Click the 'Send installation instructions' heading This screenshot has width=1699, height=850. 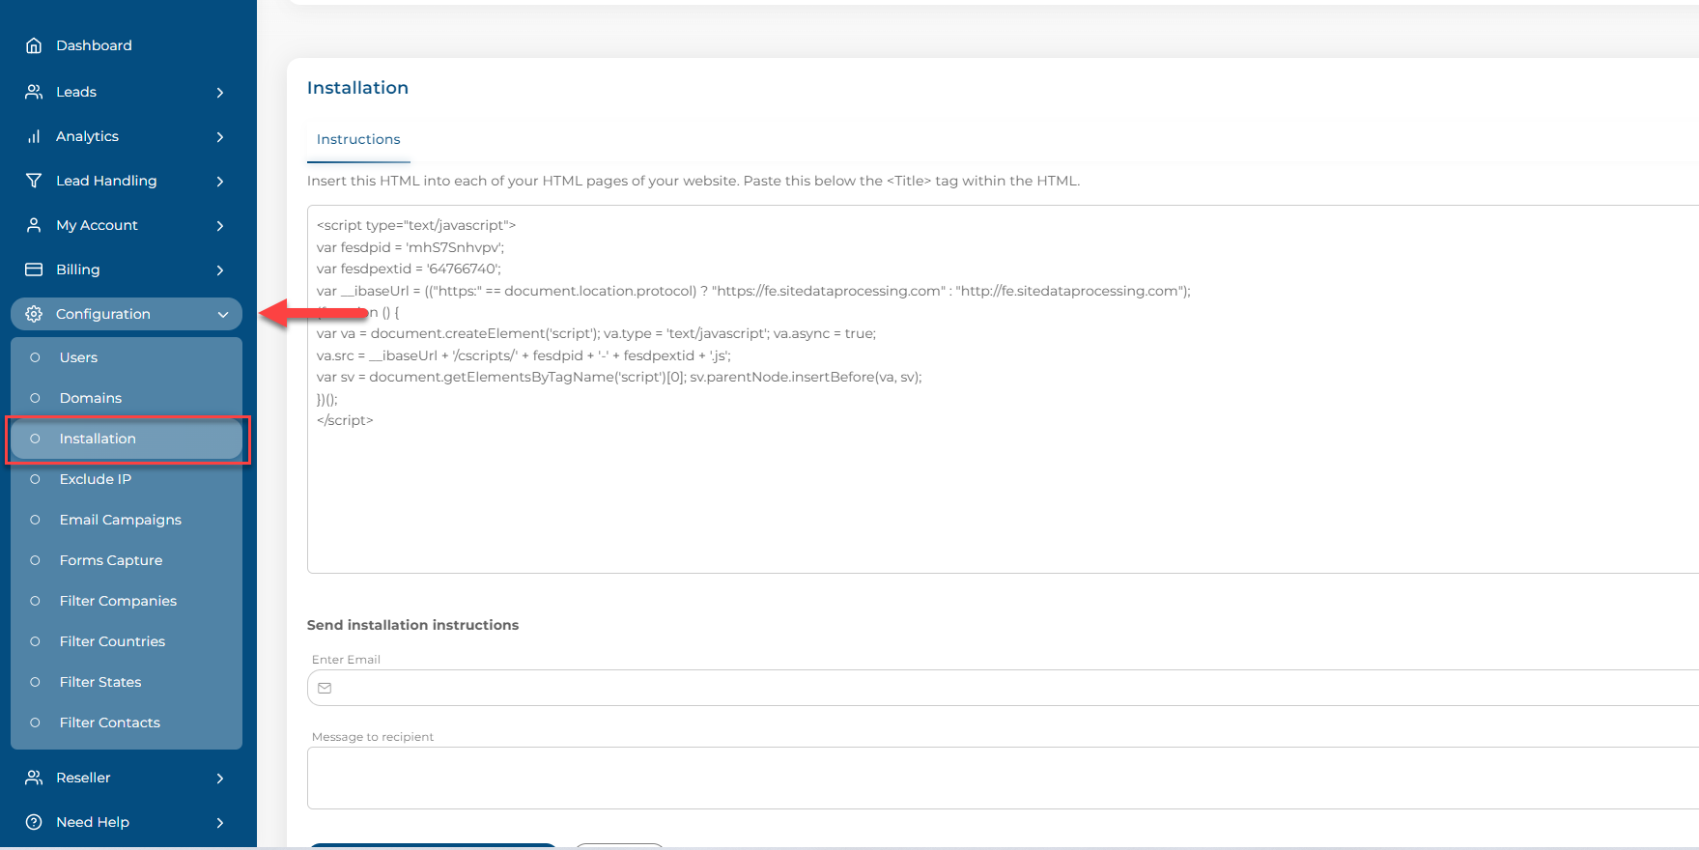click(x=412, y=625)
